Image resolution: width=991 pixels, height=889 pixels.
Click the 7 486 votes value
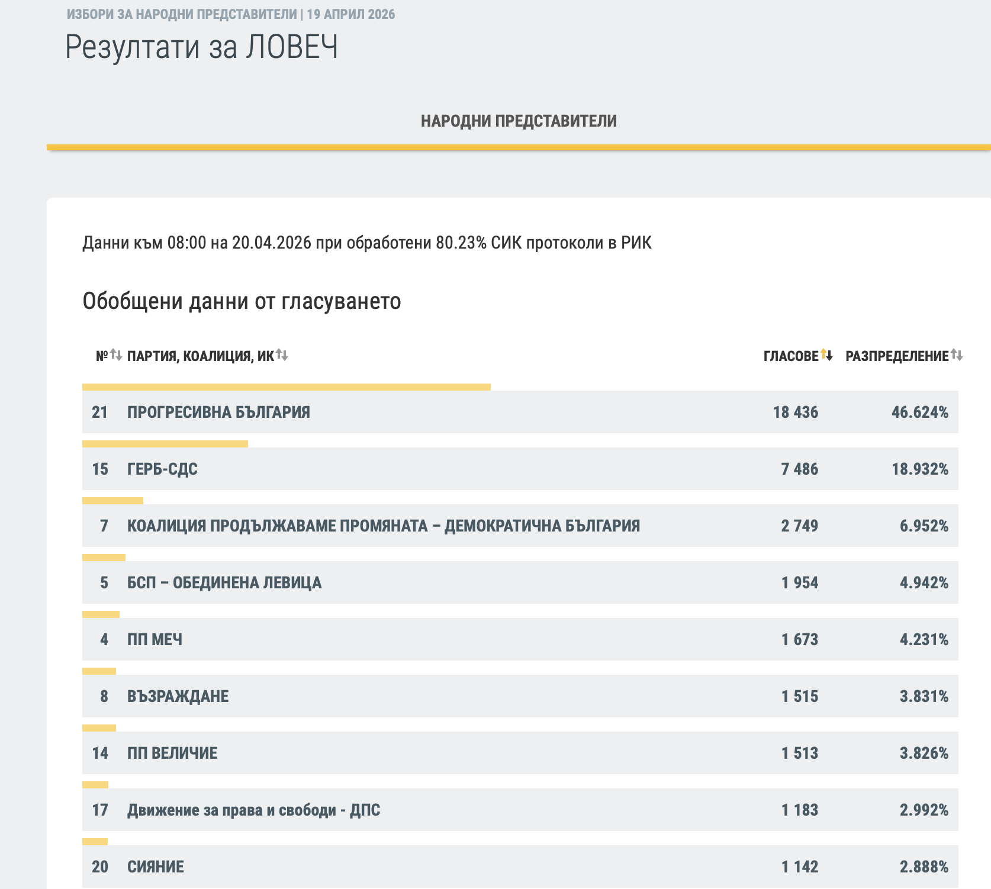coord(799,469)
